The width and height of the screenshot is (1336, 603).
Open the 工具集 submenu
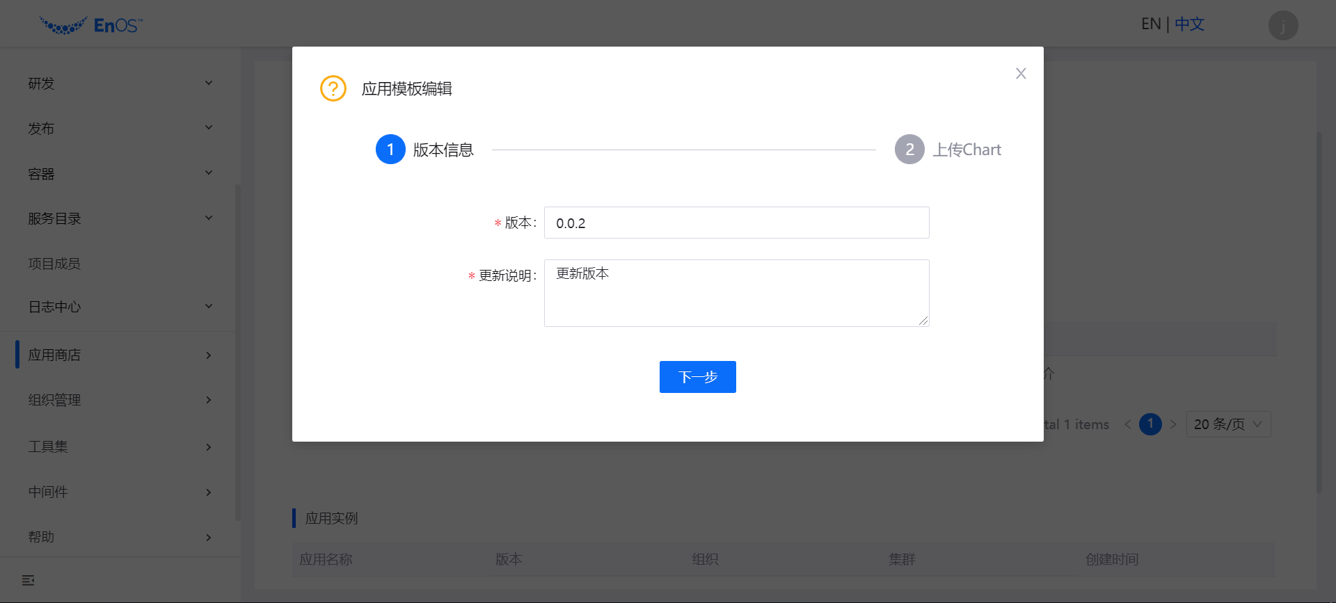120,447
